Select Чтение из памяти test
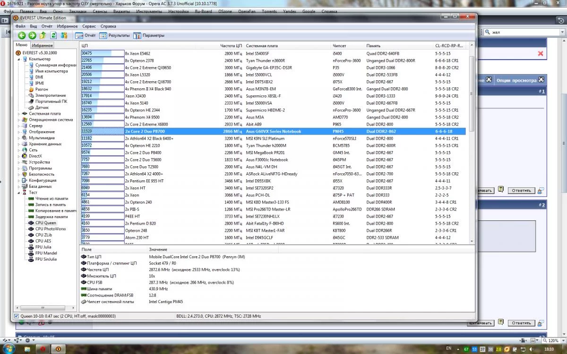 (48, 199)
